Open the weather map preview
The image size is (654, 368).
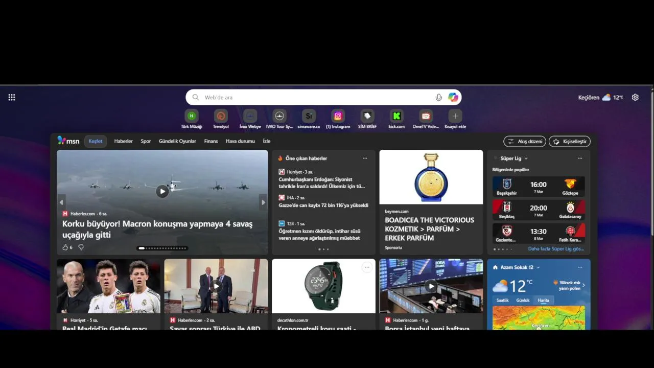(539, 318)
